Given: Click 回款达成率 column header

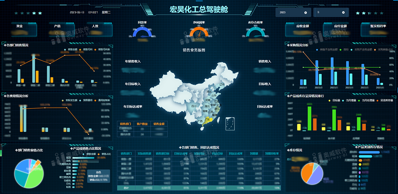Looking at the screenshot, I should click(235, 154).
